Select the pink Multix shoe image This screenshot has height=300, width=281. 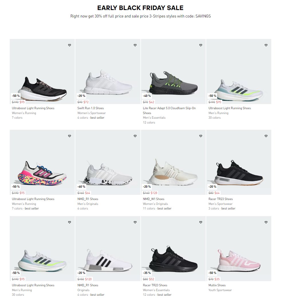pos(239,248)
